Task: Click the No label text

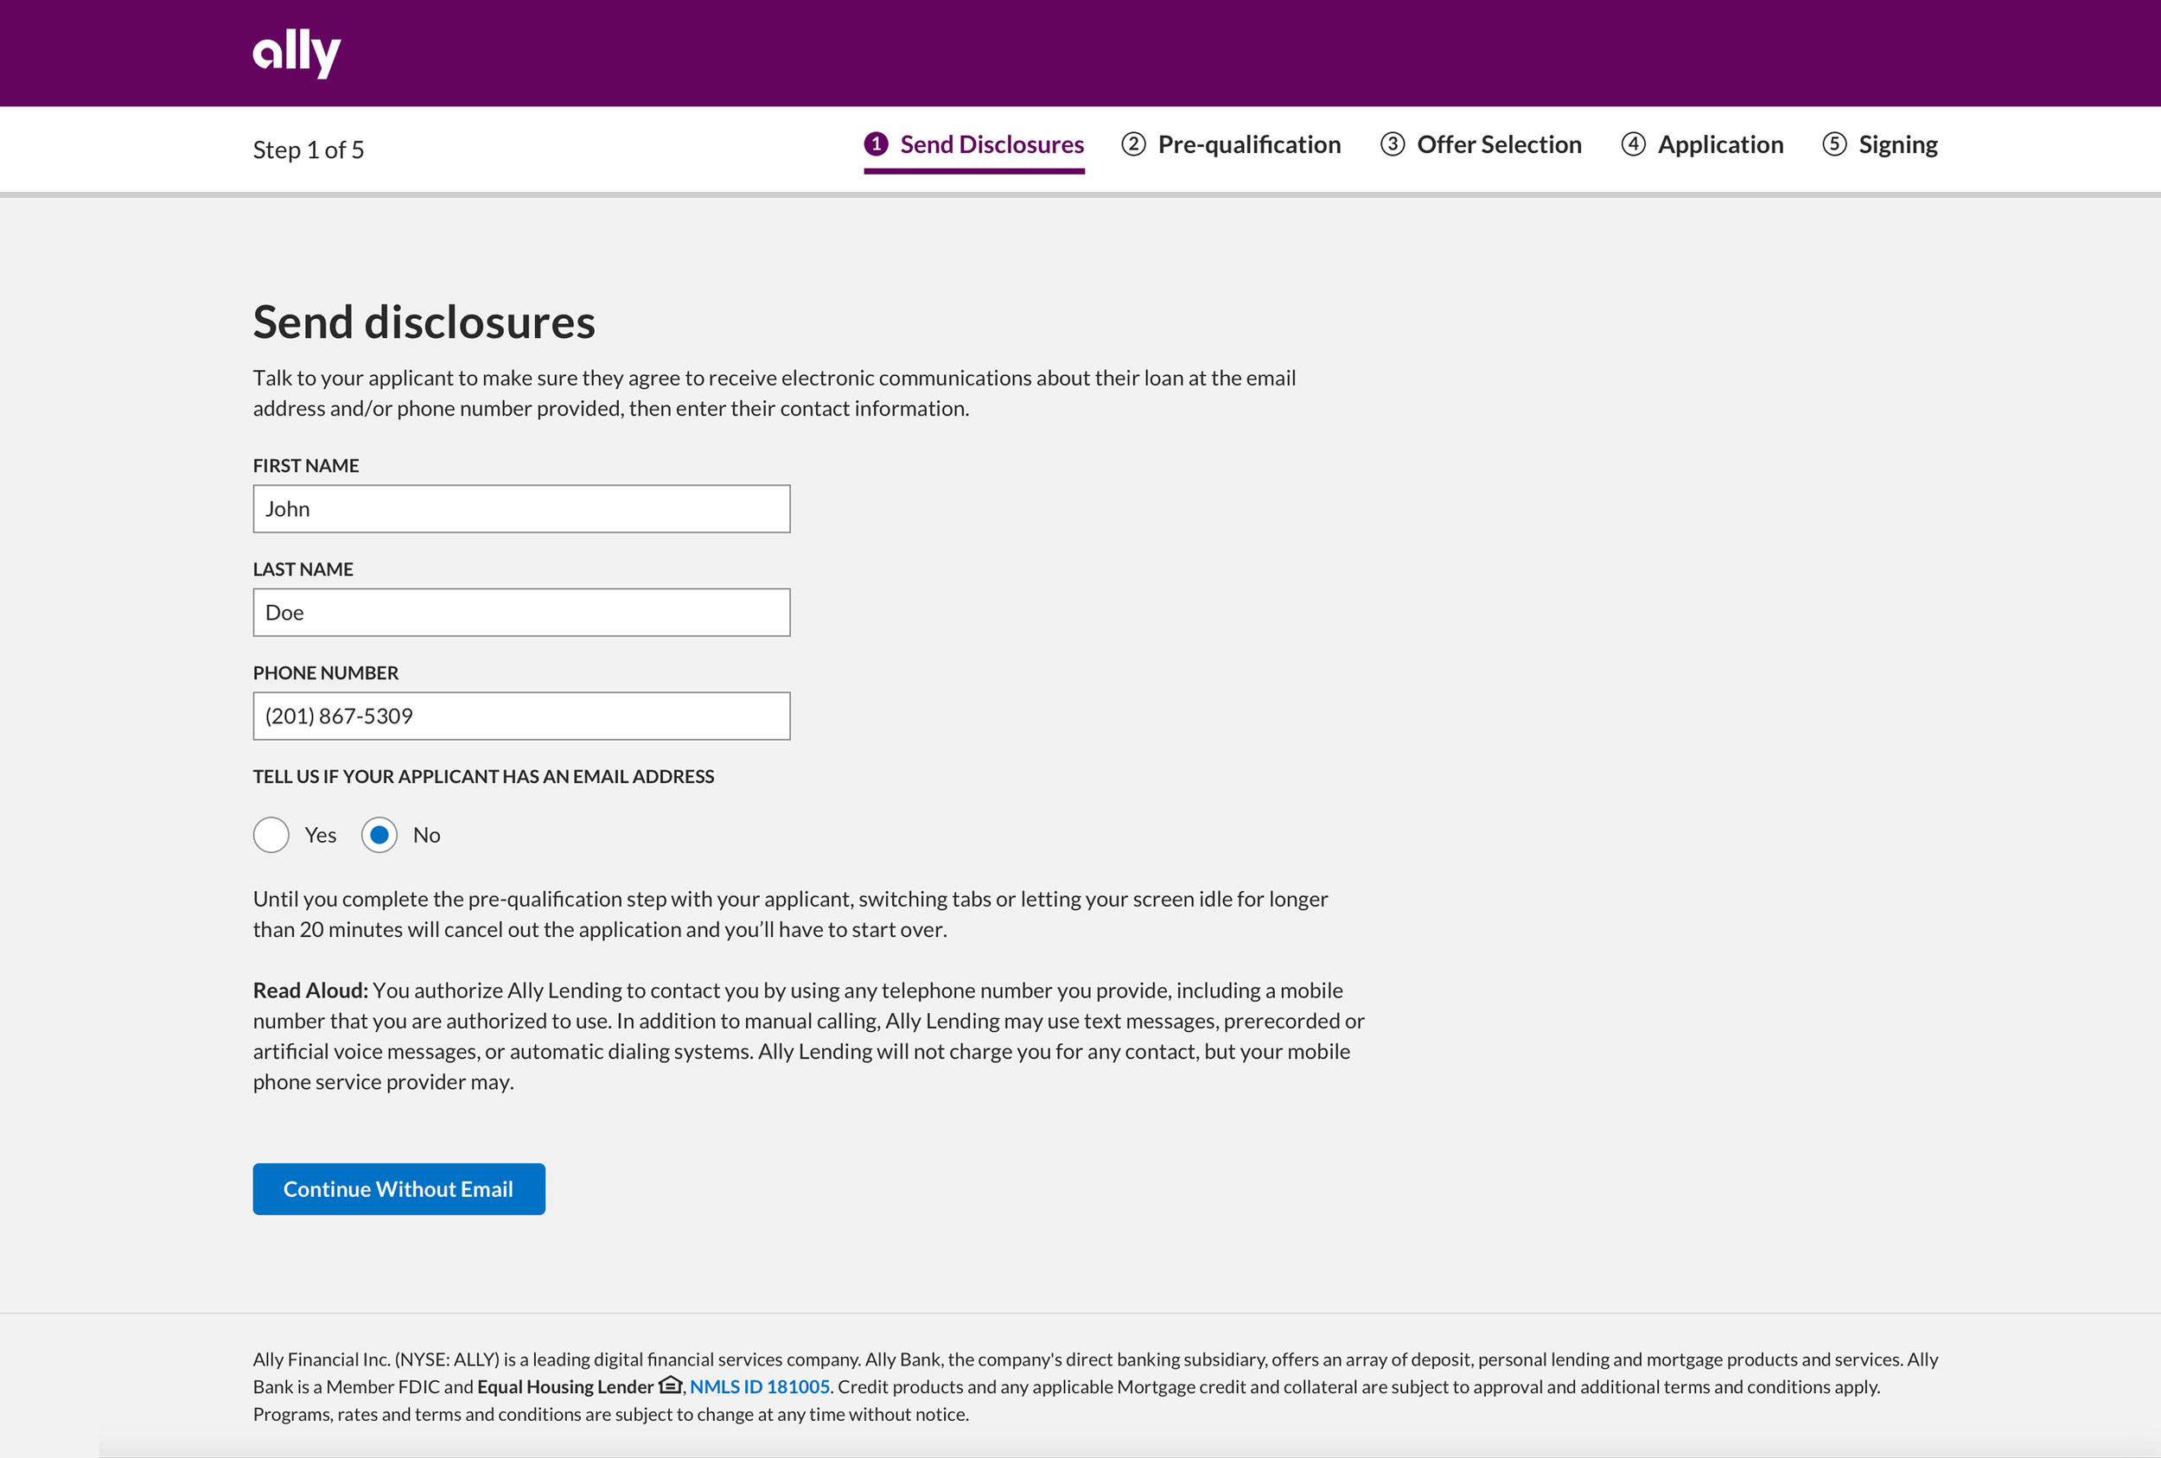Action: point(427,835)
